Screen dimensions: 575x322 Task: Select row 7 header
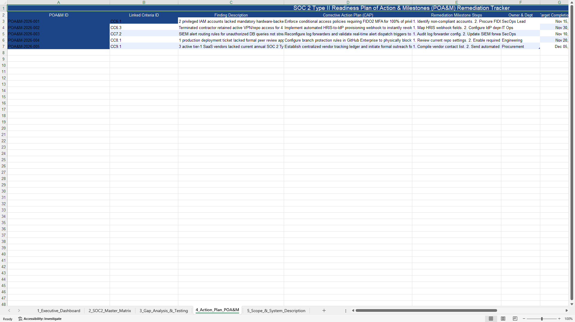point(4,46)
